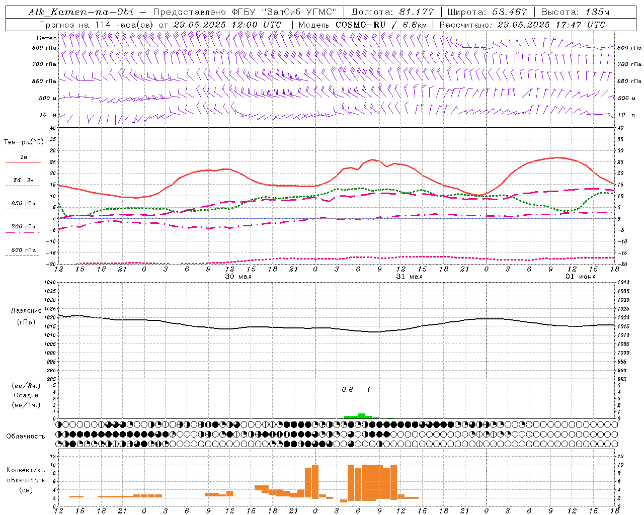The image size is (644, 515).
Task: Click the left 500 м wind level label
Action: coord(48,98)
